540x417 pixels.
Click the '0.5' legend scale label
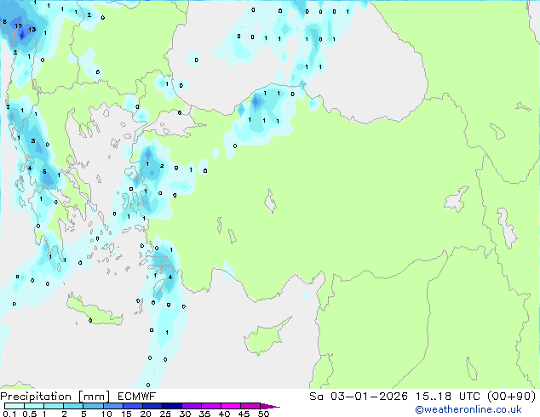(x=30, y=414)
